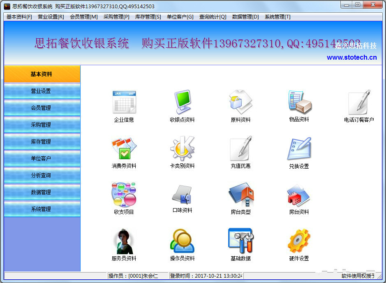Visit the www.stotech.cn link
386x283 pixels.
click(x=351, y=58)
